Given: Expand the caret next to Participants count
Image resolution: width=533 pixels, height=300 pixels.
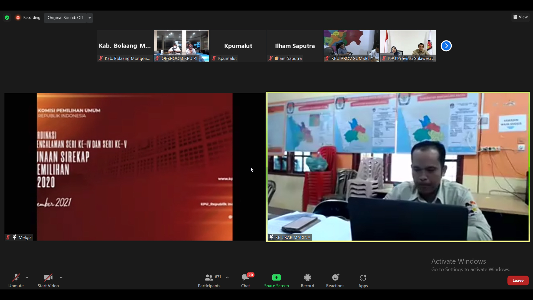Looking at the screenshot, I should tap(227, 277).
